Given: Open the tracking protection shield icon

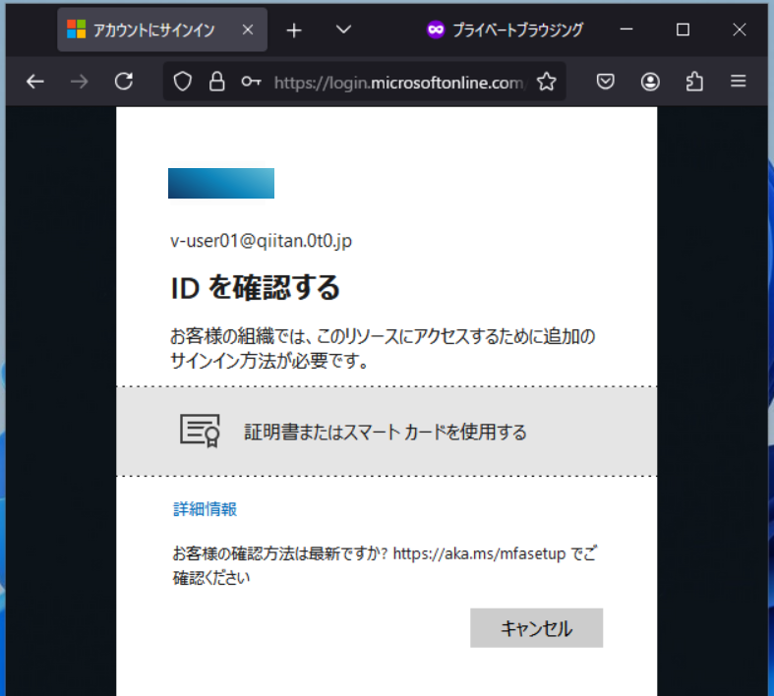Looking at the screenshot, I should [182, 82].
